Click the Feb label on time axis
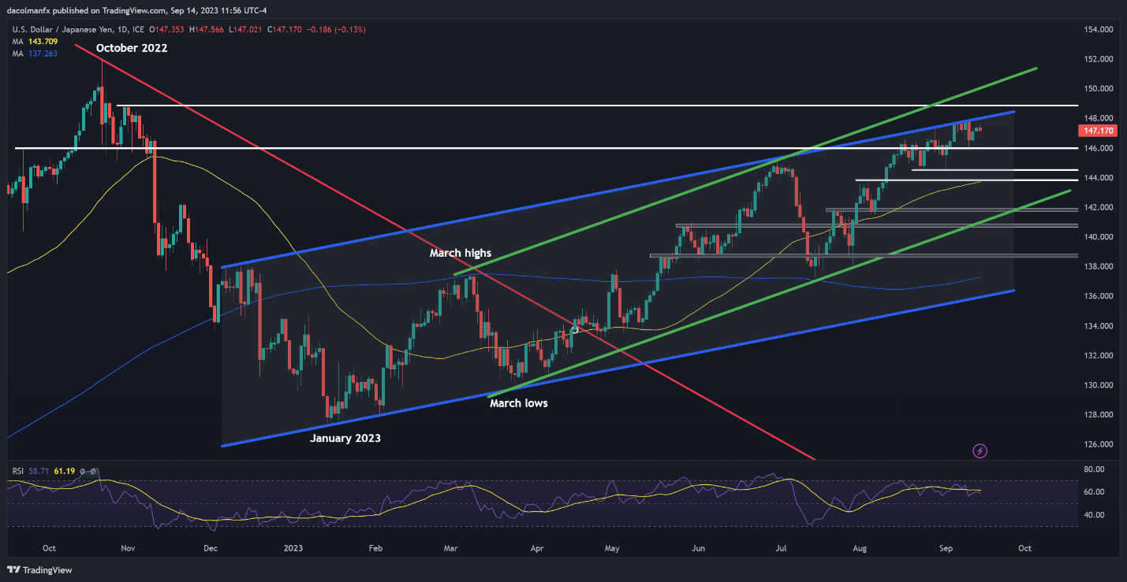This screenshot has height=582, width=1127. pos(375,548)
